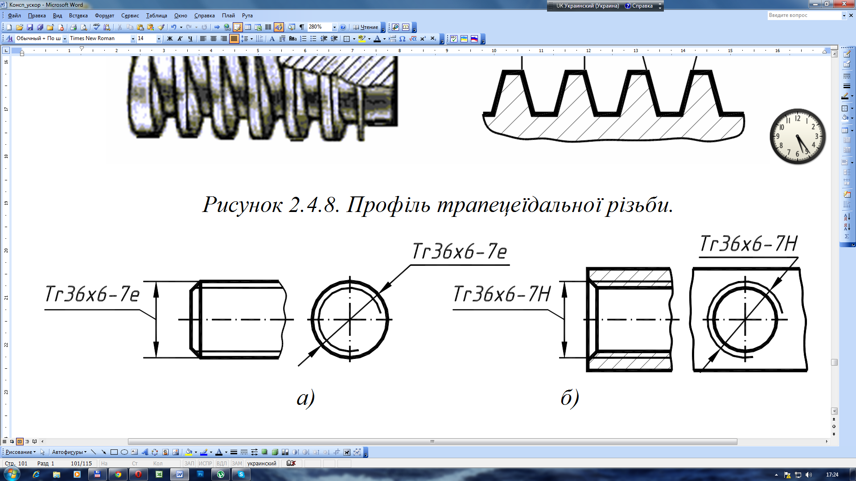Open the Автофигуры button
Image resolution: width=856 pixels, height=481 pixels.
coord(69,452)
